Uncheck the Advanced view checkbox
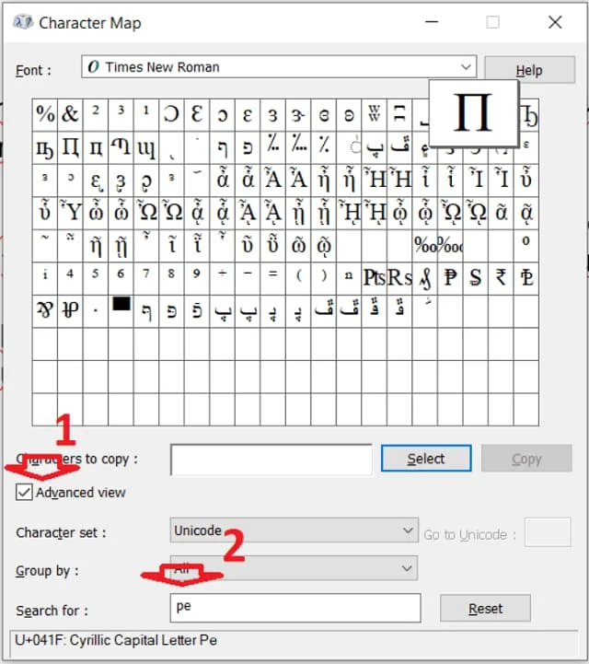The width and height of the screenshot is (589, 664). (24, 493)
